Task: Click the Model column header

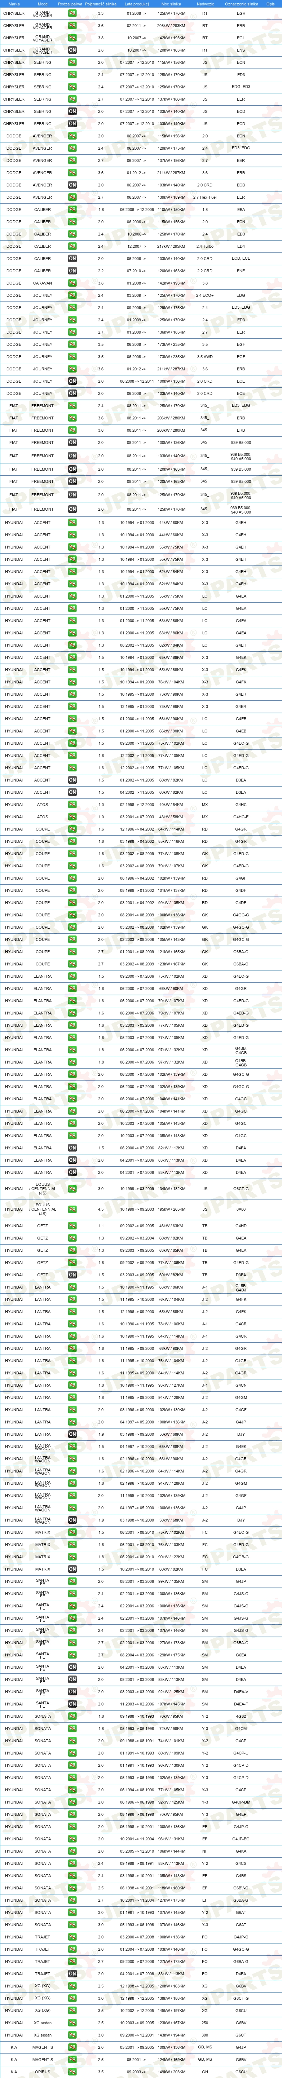Action: (x=43, y=4)
